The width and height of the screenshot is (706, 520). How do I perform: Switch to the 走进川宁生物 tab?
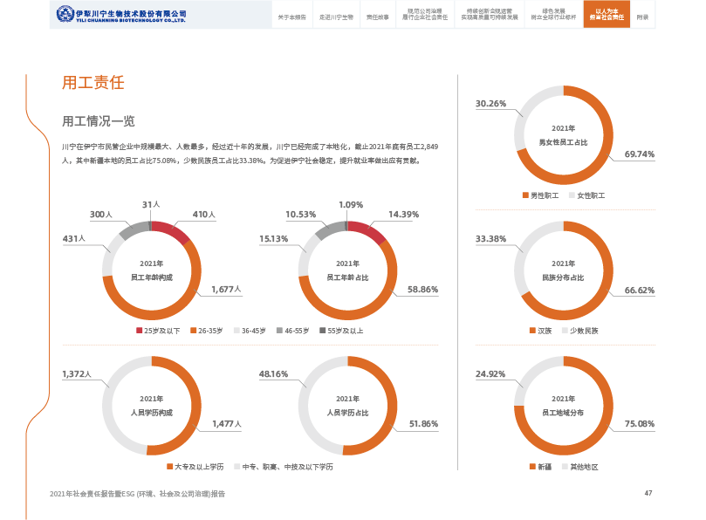point(336,17)
